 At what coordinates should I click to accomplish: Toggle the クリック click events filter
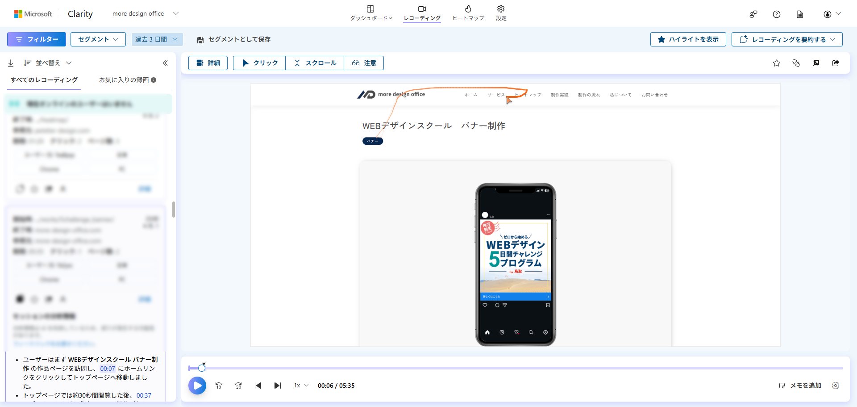pos(259,63)
